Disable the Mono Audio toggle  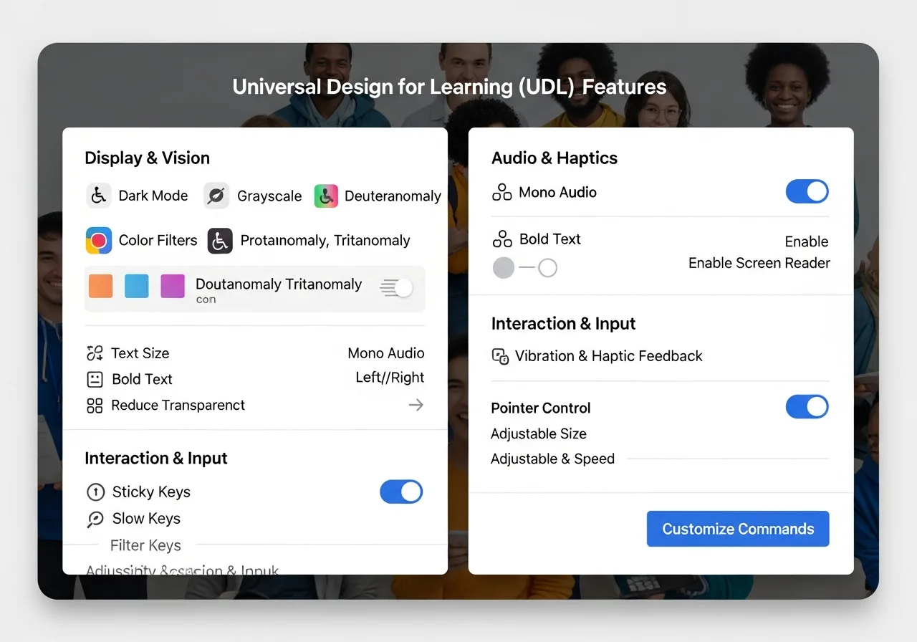(x=807, y=192)
